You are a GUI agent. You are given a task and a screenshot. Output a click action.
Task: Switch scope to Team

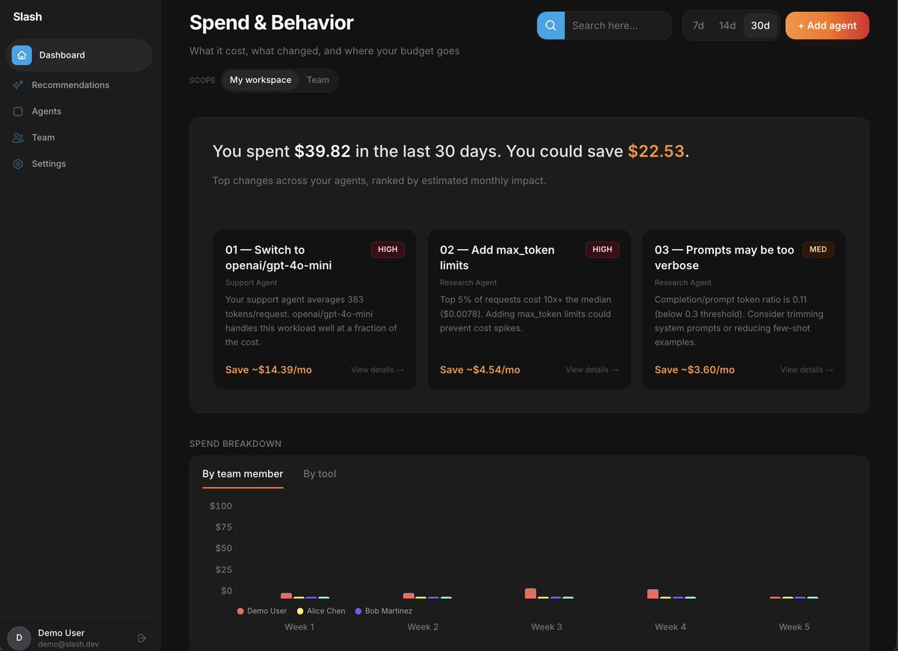(x=318, y=80)
